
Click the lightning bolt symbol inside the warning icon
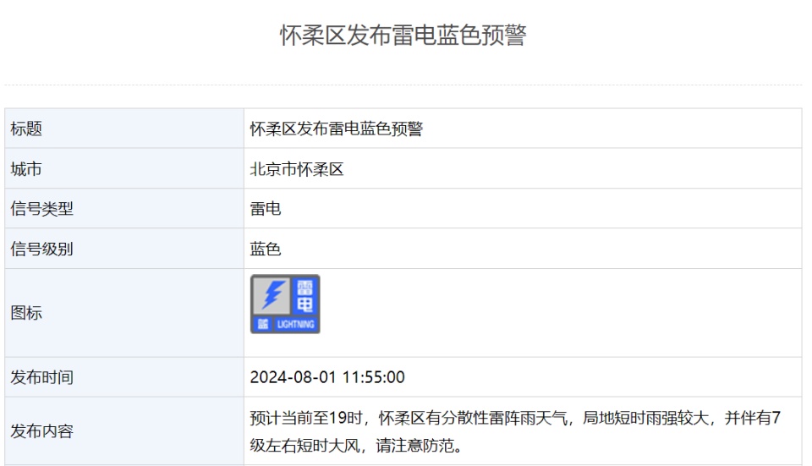click(x=272, y=295)
